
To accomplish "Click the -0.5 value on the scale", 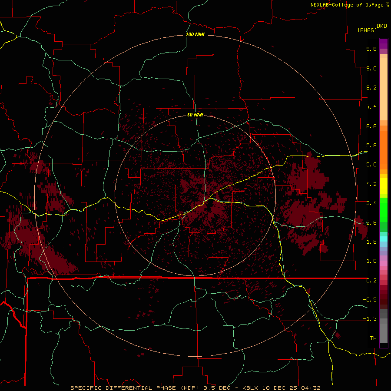I will [370, 300].
